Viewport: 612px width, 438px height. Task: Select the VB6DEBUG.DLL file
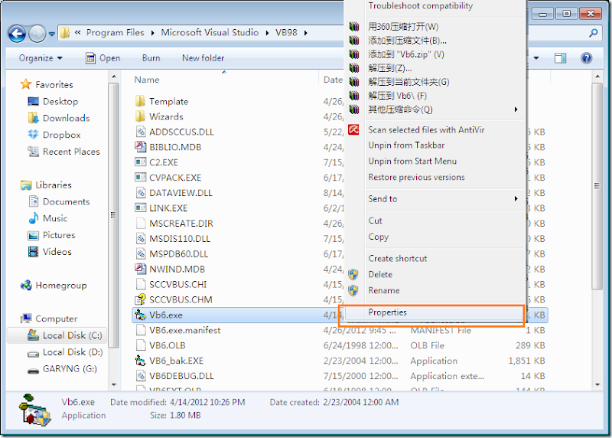(x=181, y=376)
